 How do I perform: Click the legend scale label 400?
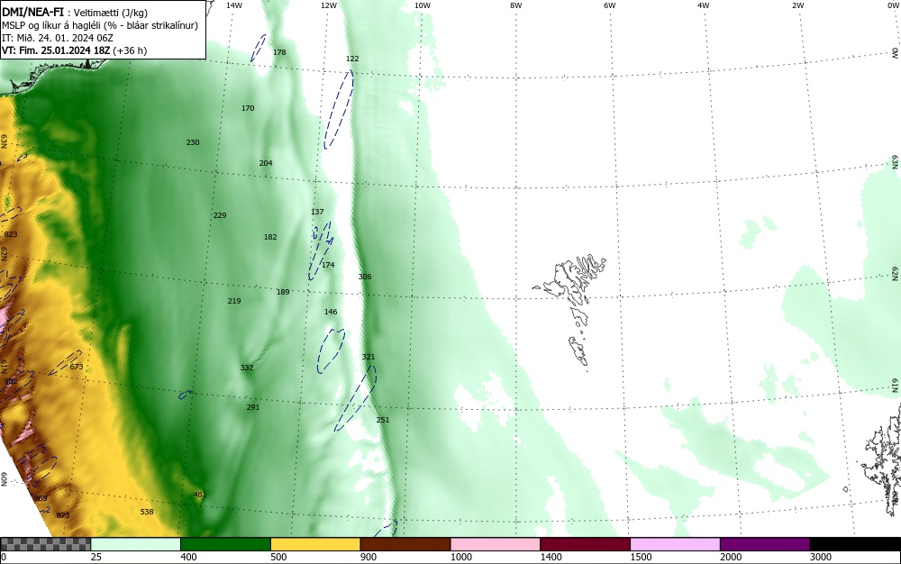point(188,557)
